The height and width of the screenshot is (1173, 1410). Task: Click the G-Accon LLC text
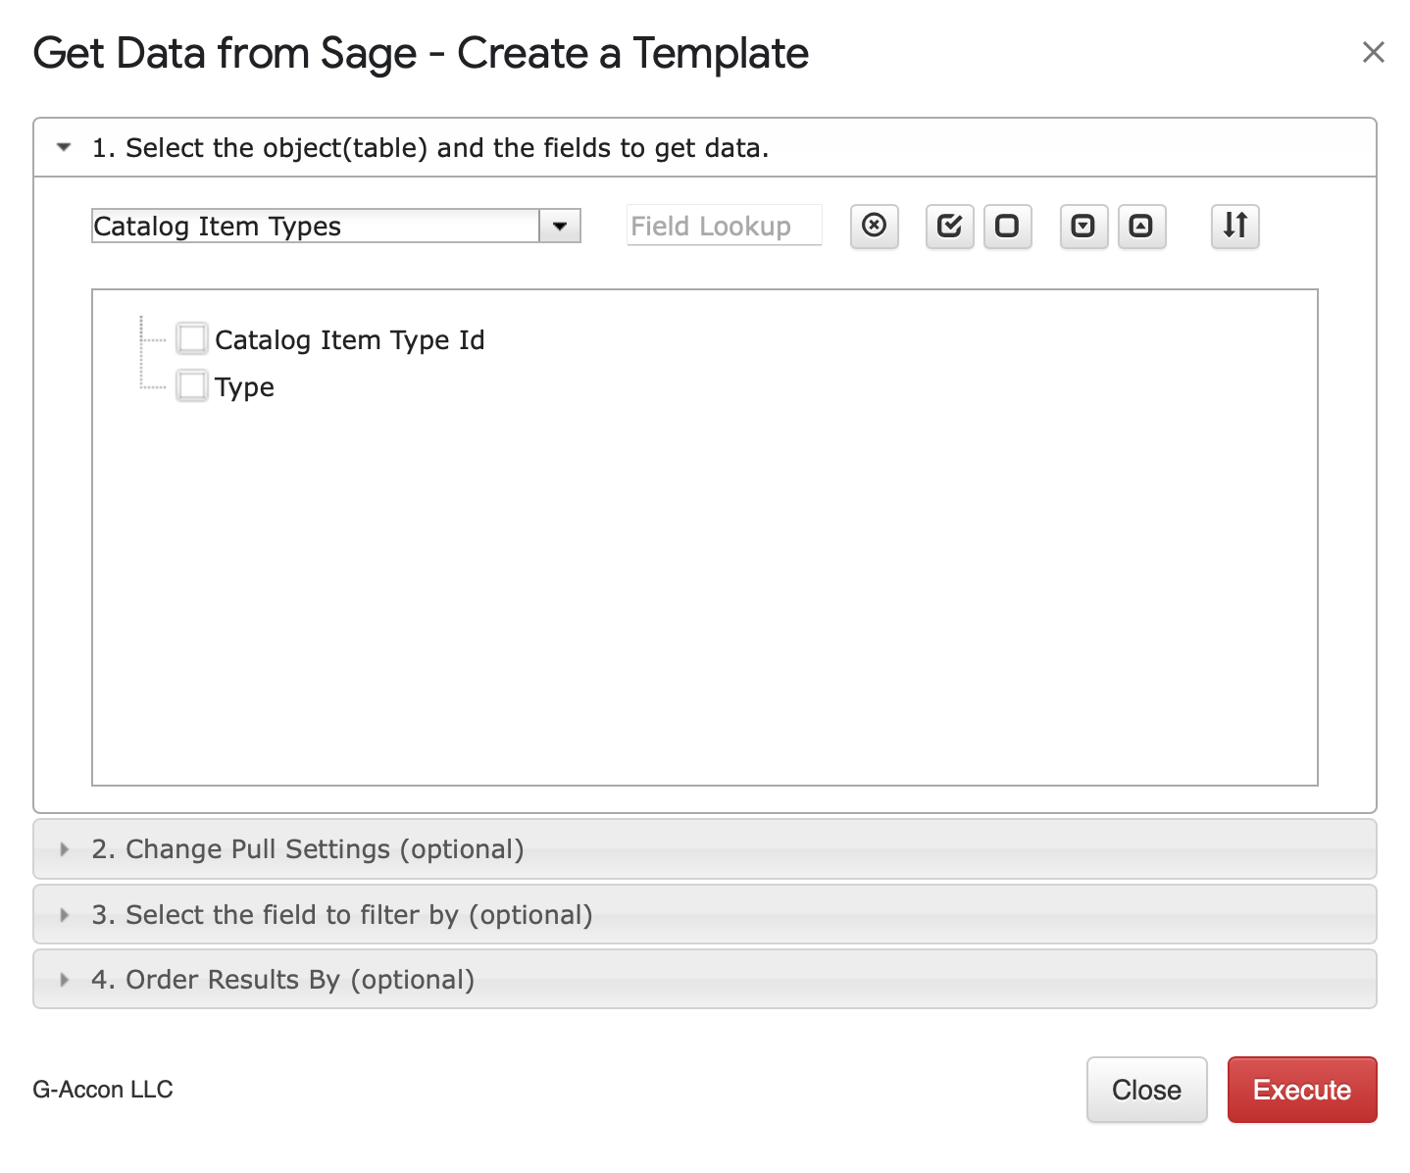coord(103,1090)
